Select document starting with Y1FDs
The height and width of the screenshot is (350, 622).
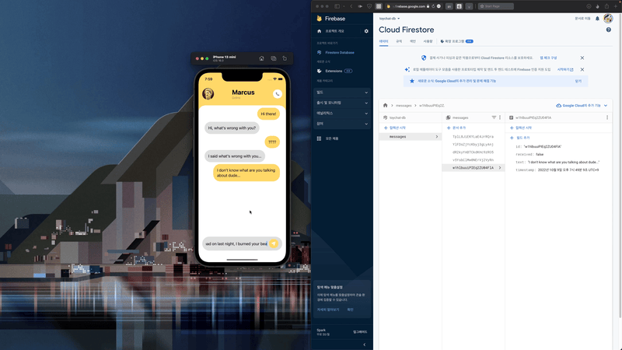tap(473, 145)
